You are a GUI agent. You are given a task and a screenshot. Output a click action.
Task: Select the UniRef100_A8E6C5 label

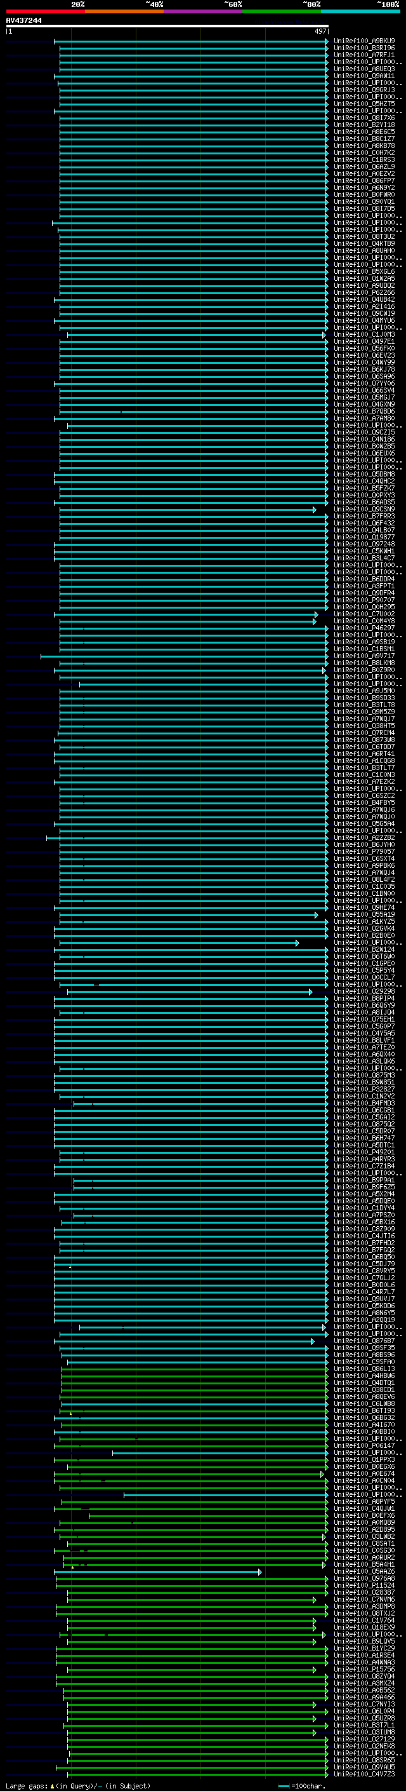364,132
